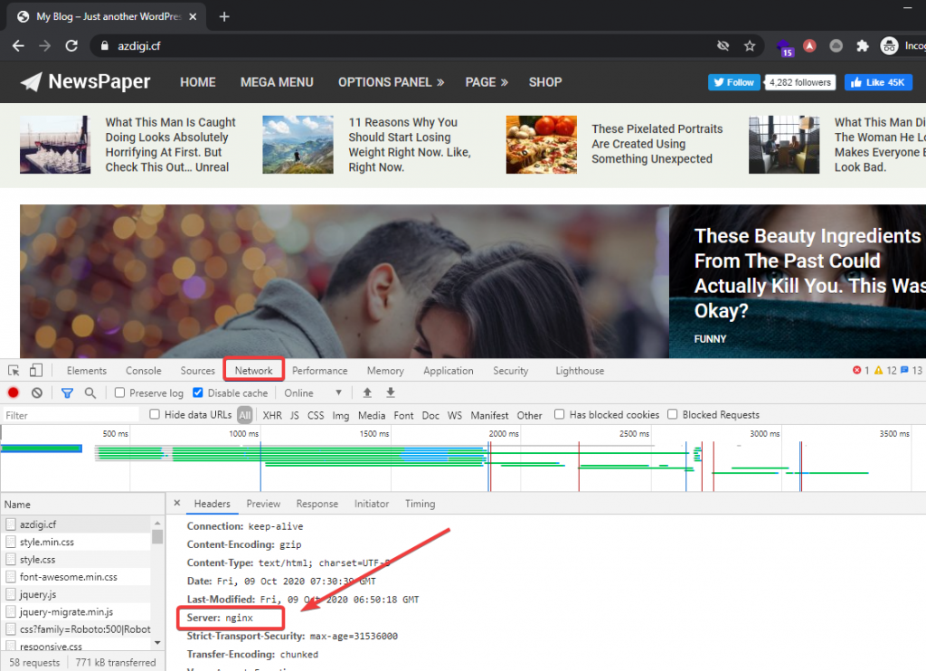This screenshot has height=671, width=926.
Task: Expand the PAGE menu
Action: [x=487, y=82]
